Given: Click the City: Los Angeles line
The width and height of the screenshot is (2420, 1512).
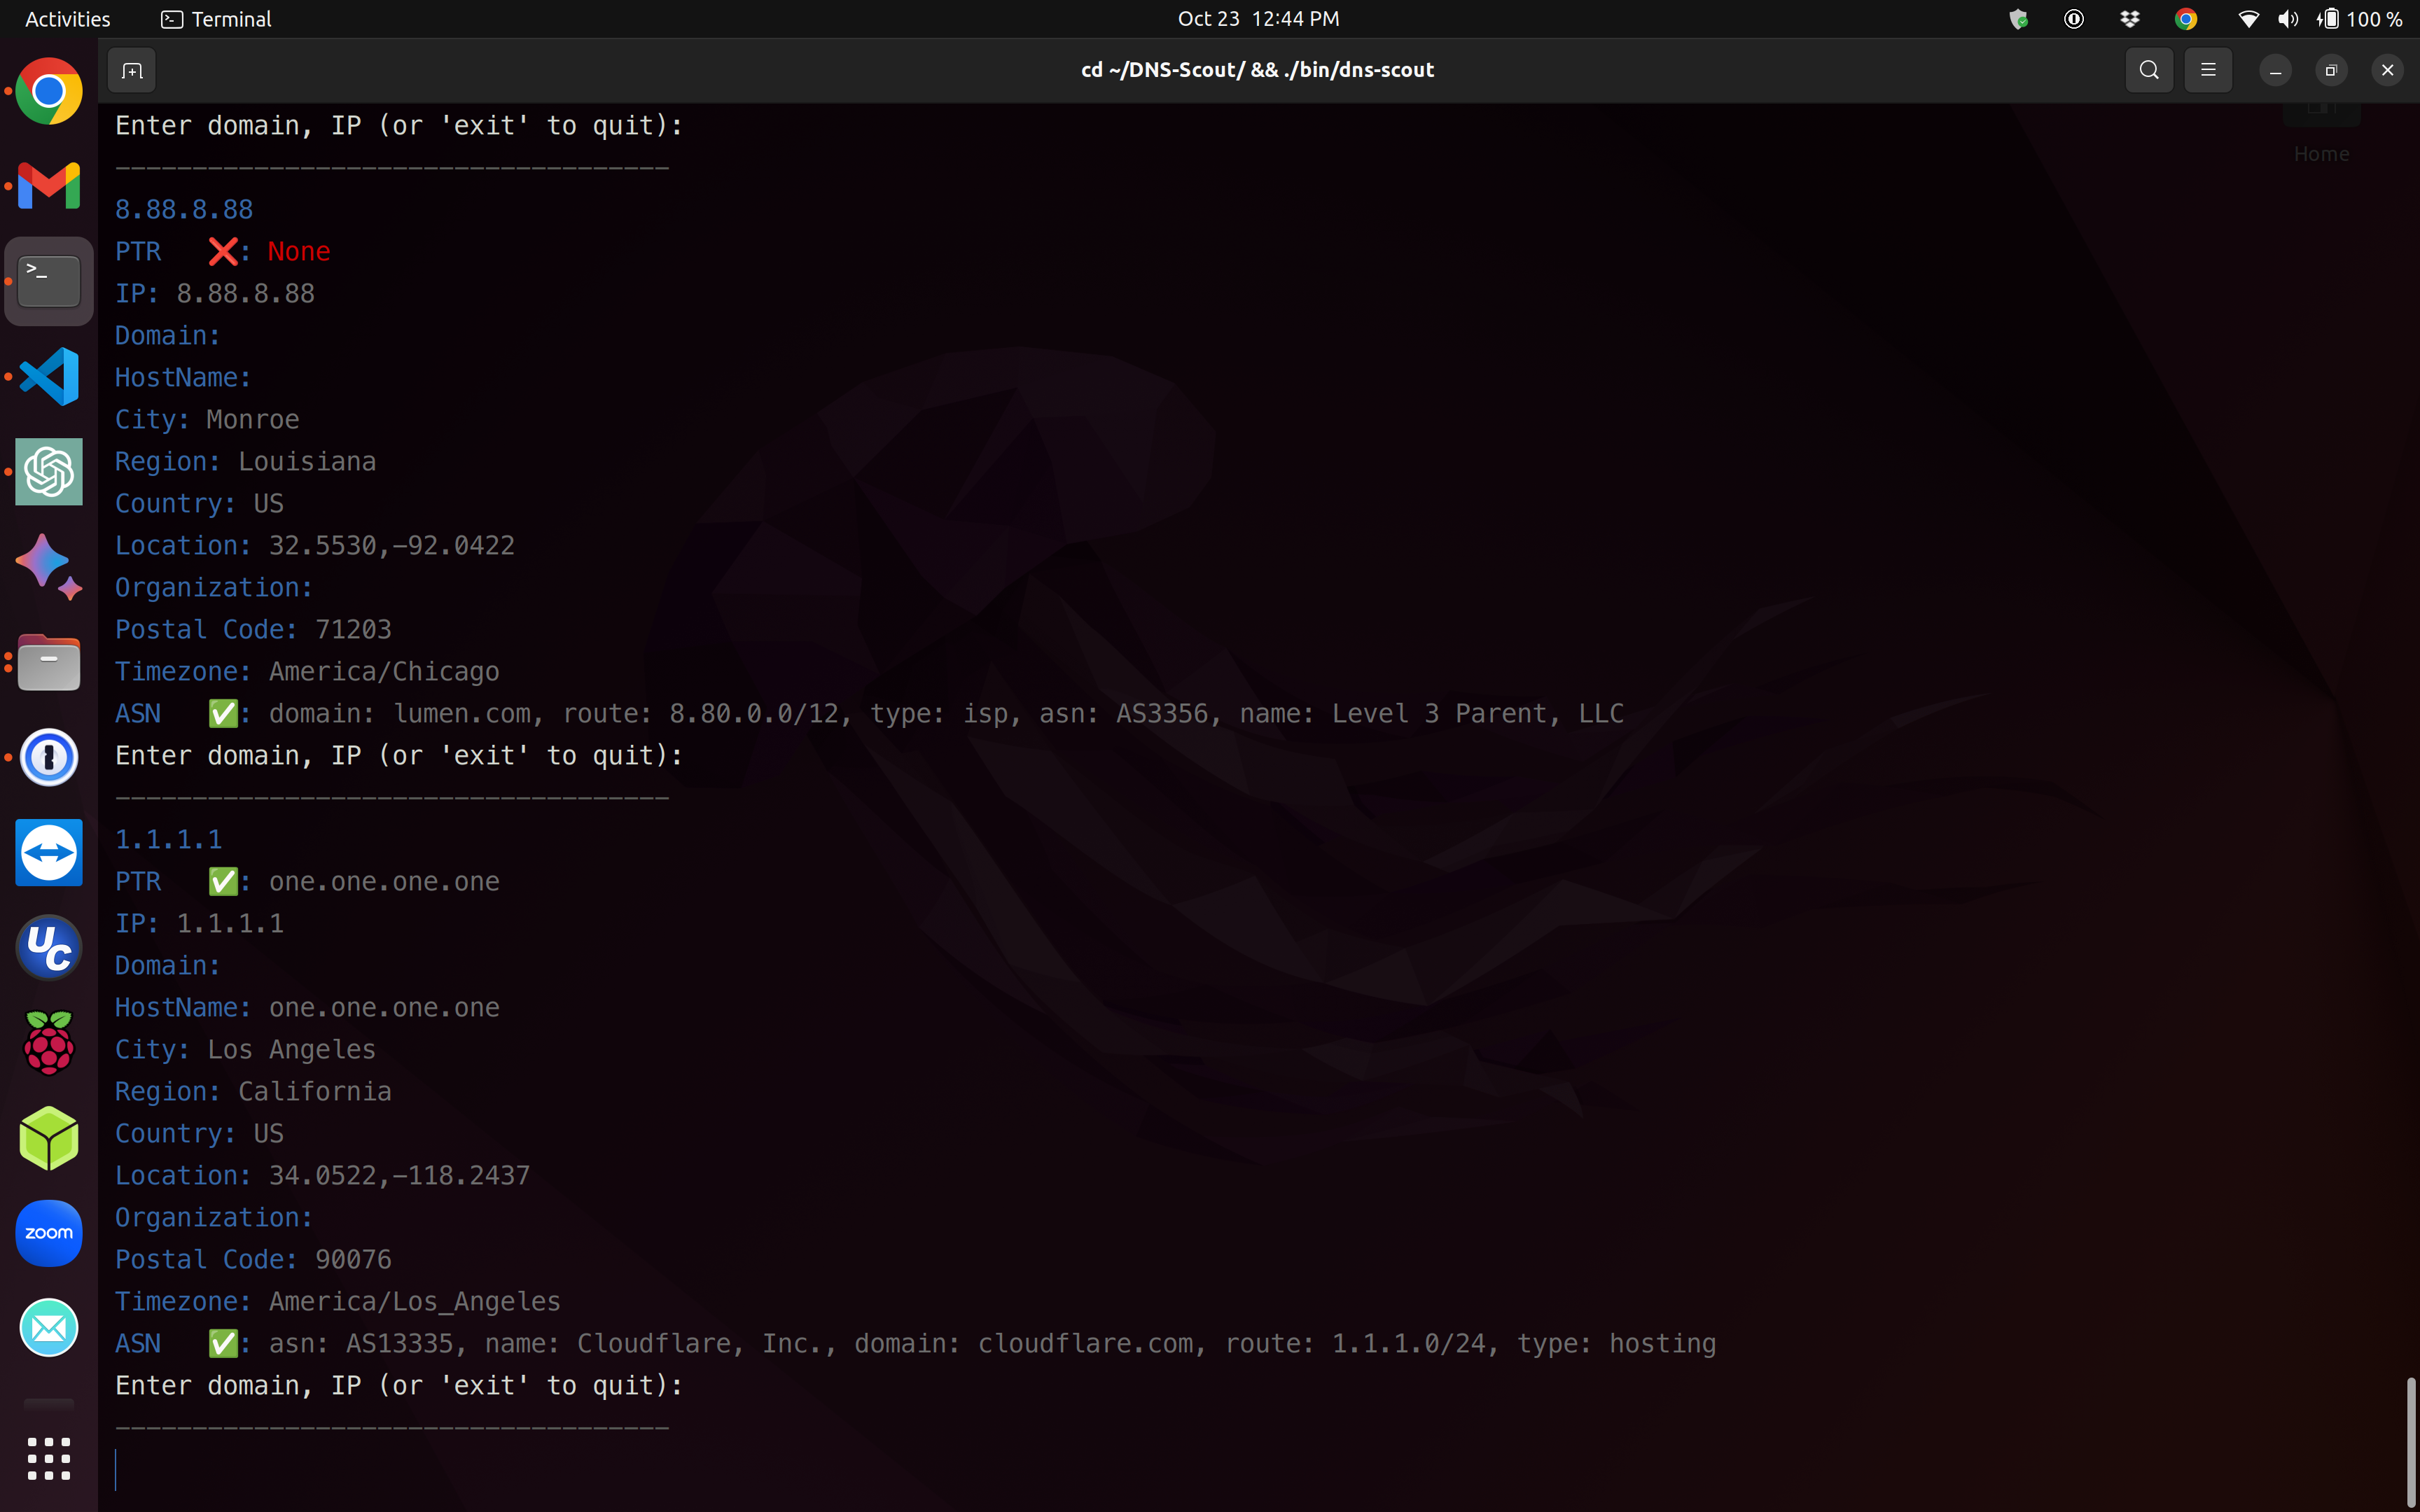Looking at the screenshot, I should (246, 1050).
